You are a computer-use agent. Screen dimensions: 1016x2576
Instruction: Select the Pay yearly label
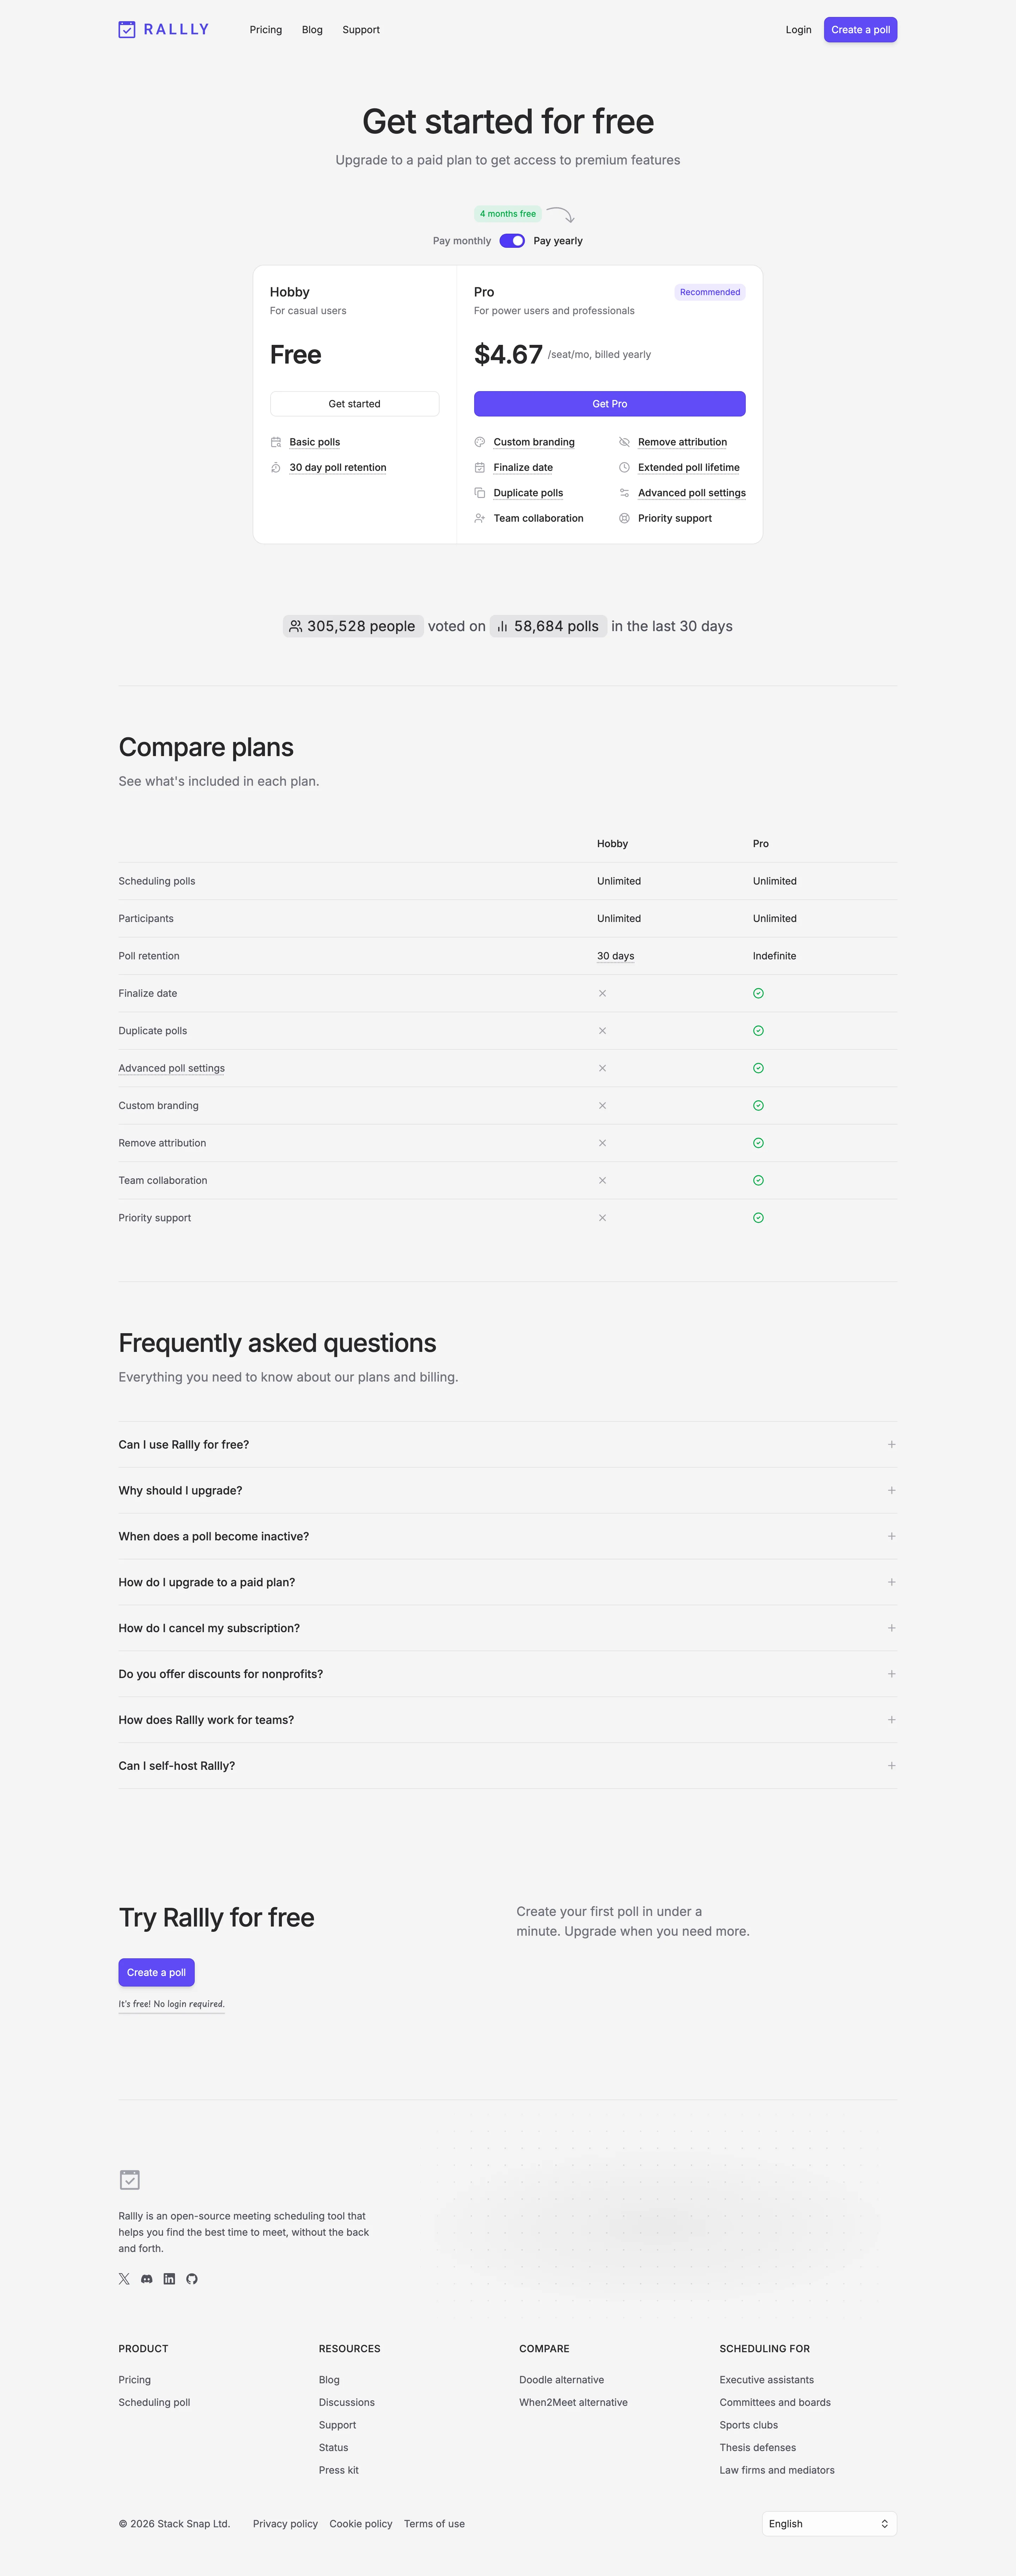pos(557,241)
